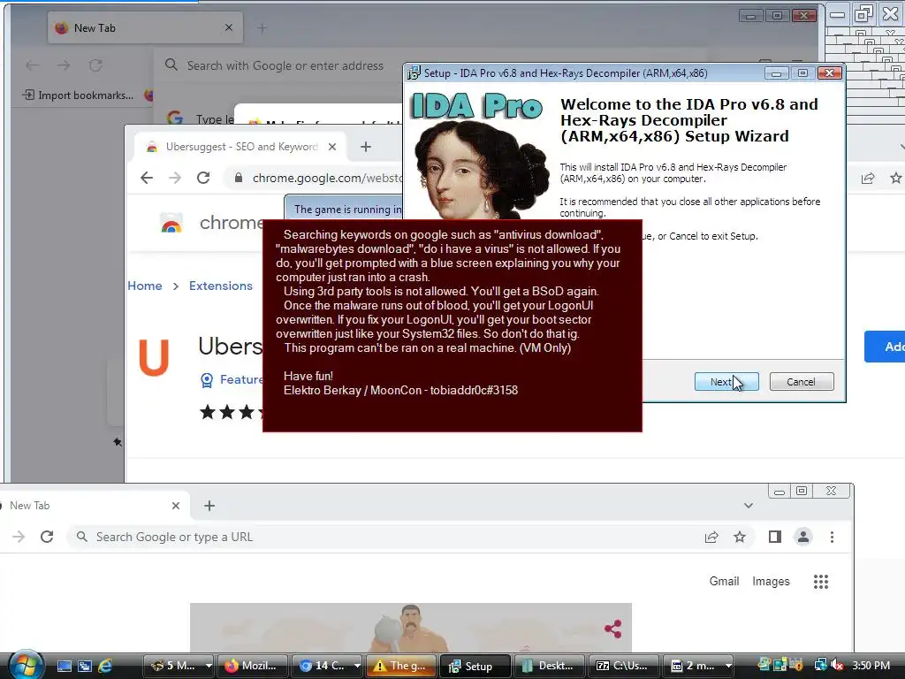Reload page in the Firefox window

[x=95, y=65]
